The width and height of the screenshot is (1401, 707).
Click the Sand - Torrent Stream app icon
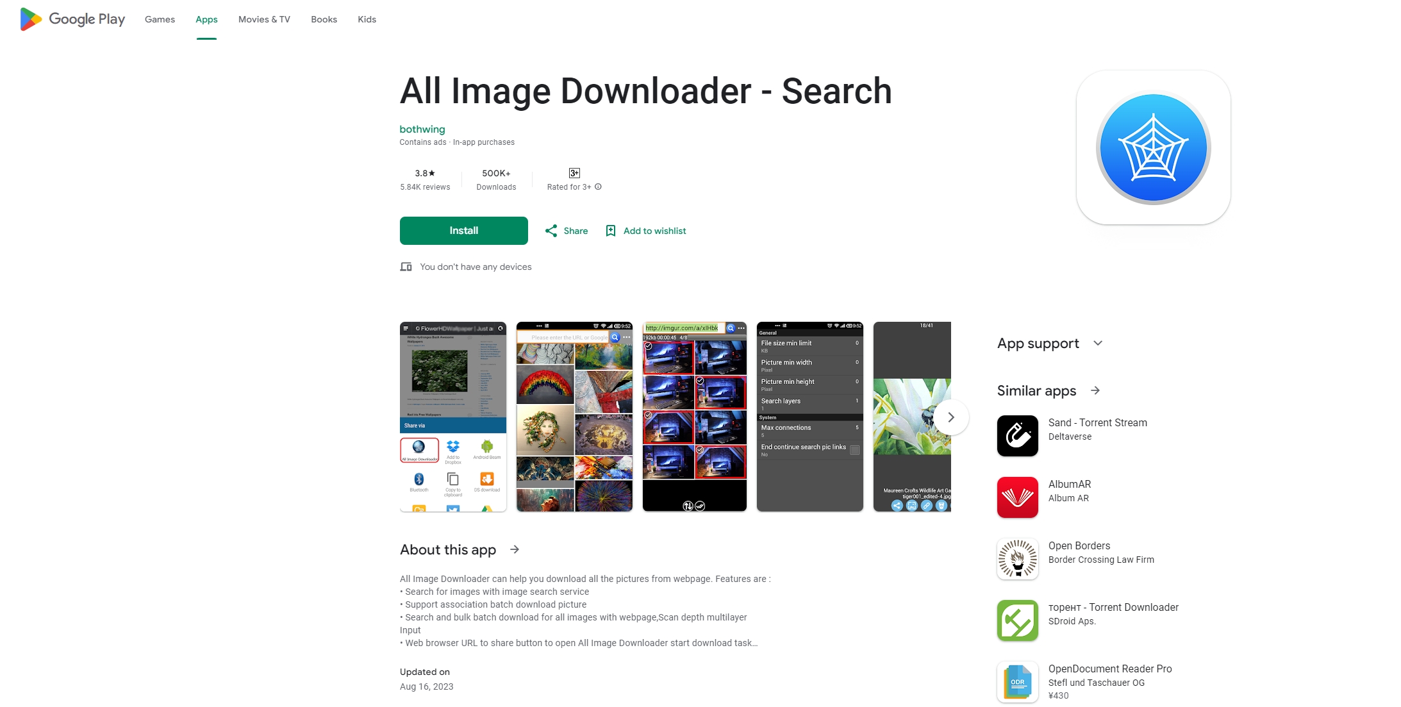click(1017, 435)
